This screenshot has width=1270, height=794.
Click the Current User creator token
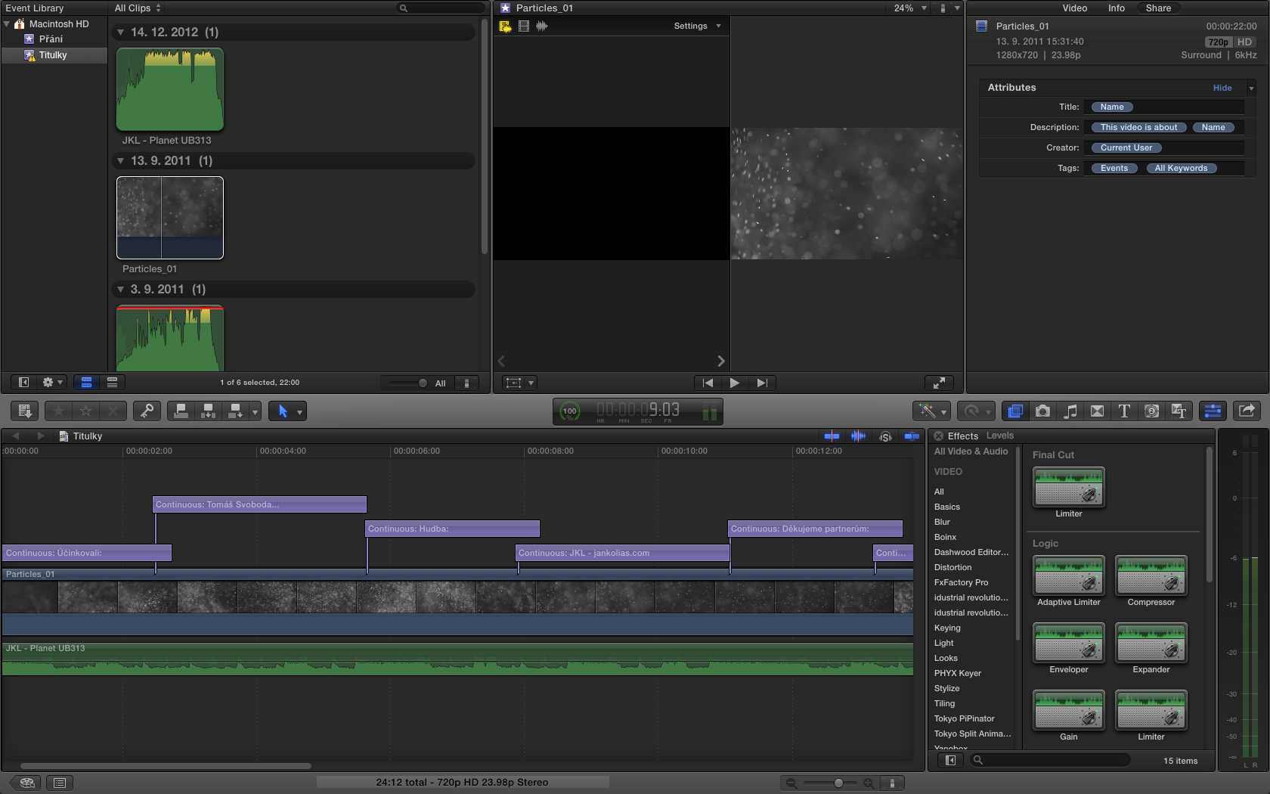pos(1126,147)
